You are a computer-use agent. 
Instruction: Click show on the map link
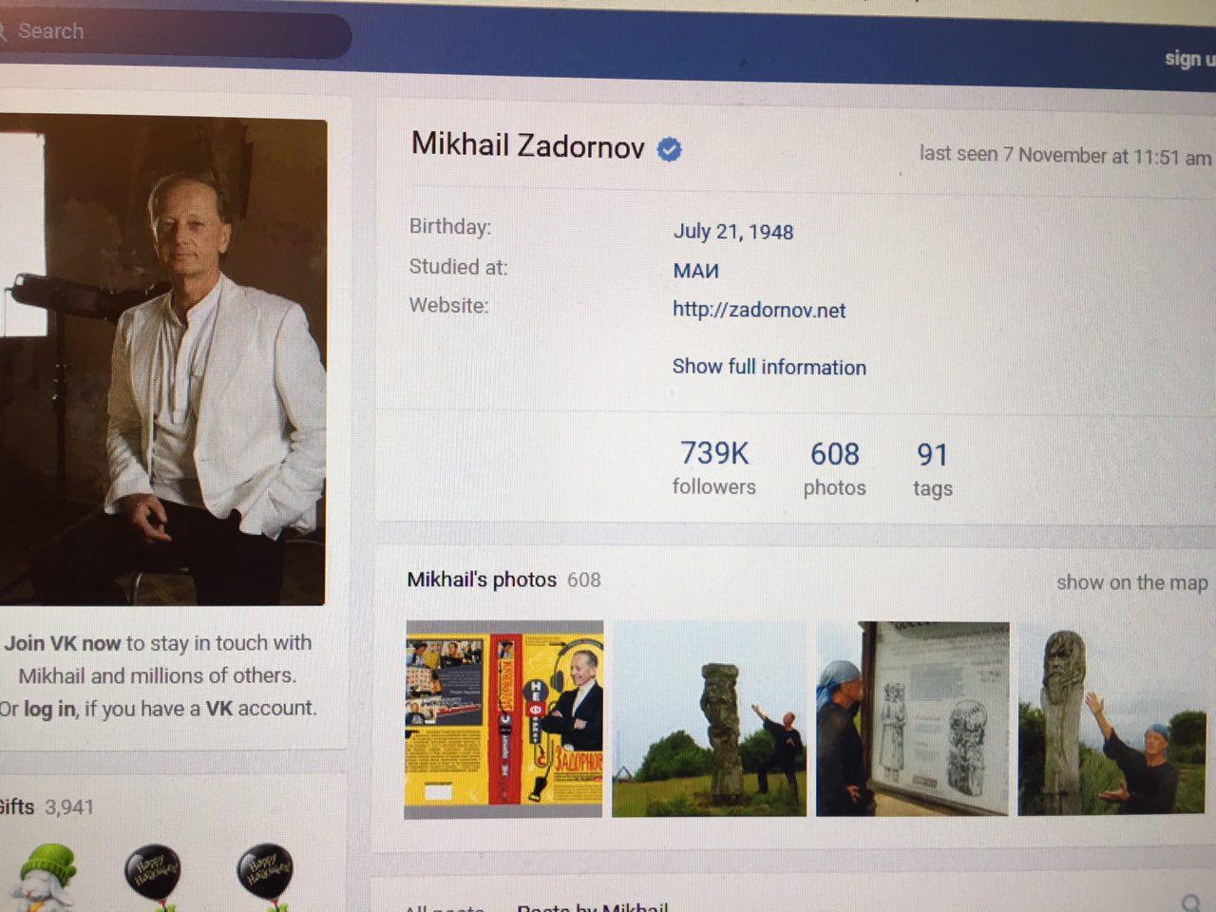[x=1131, y=582]
